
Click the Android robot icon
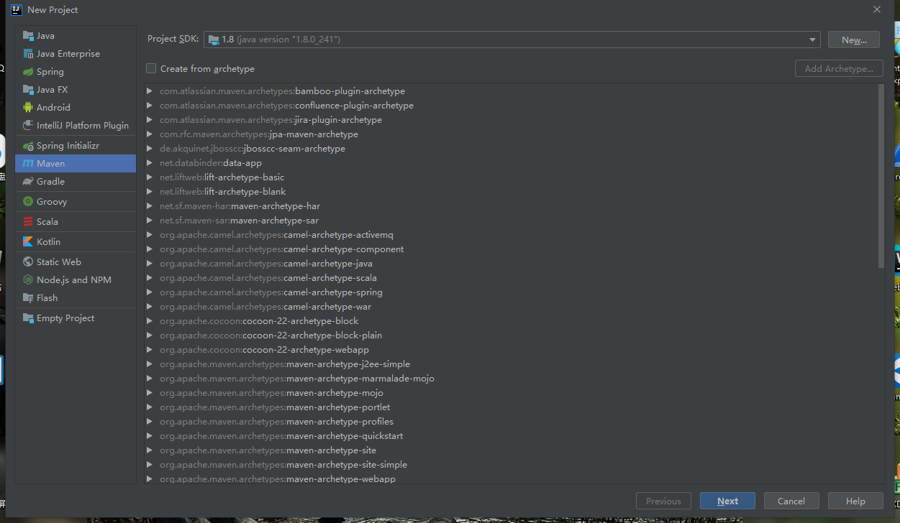click(x=28, y=108)
